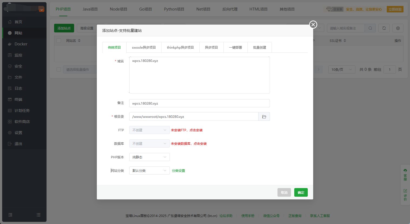
Task: Open 终端 terminal in the sidebar
Action: (x=18, y=99)
